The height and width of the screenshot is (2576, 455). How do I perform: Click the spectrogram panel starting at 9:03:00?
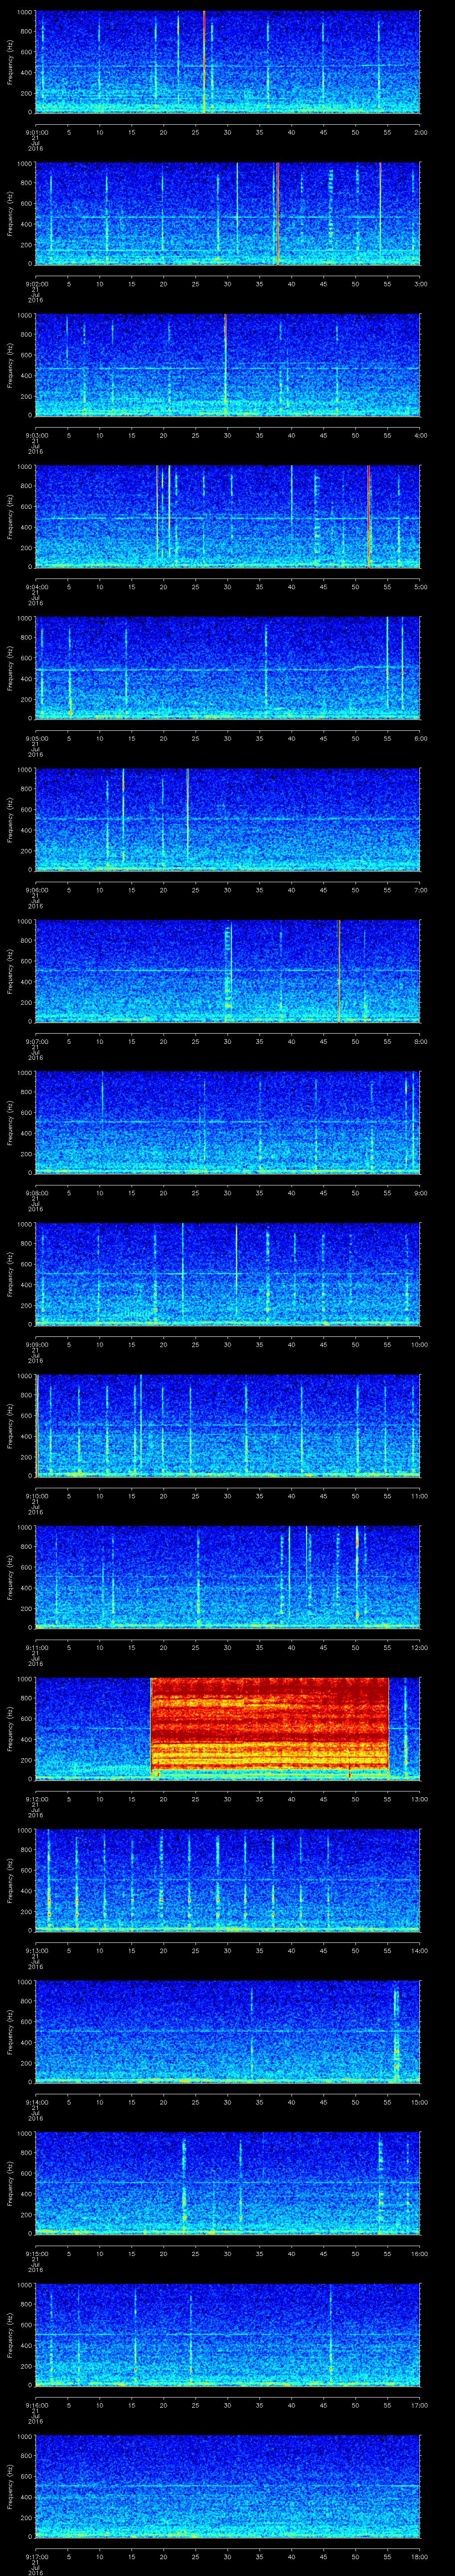click(x=228, y=365)
